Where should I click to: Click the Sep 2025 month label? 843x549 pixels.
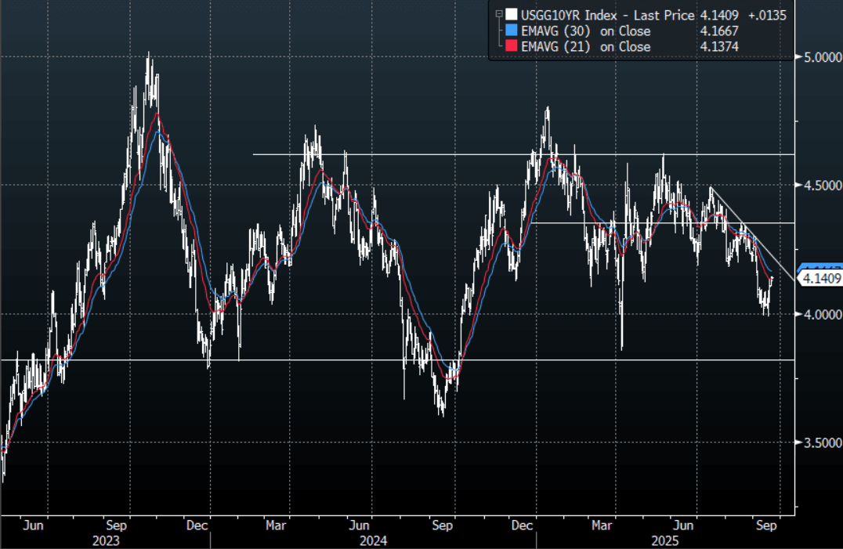point(765,526)
